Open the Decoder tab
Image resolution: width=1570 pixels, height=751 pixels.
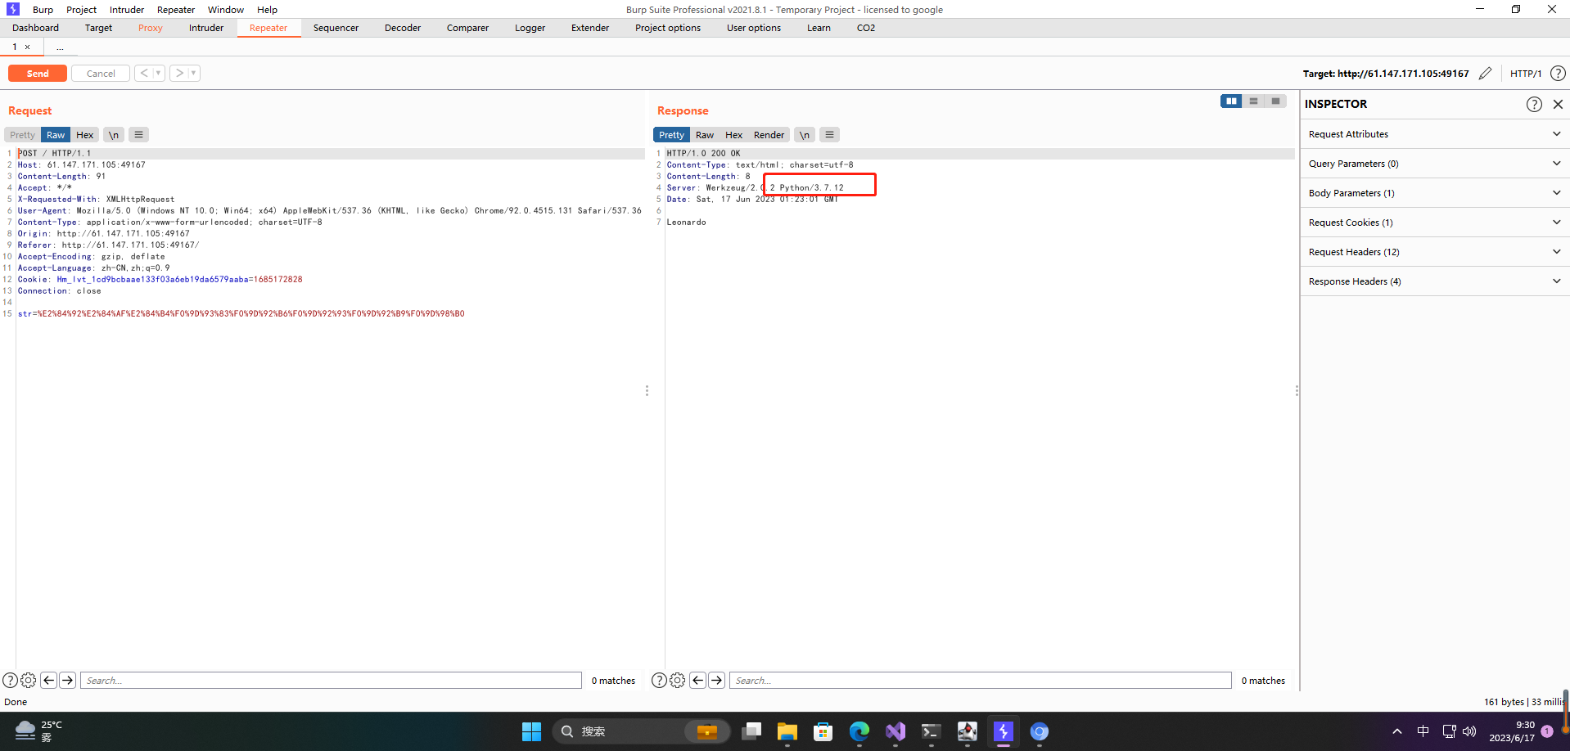pyautogui.click(x=403, y=28)
